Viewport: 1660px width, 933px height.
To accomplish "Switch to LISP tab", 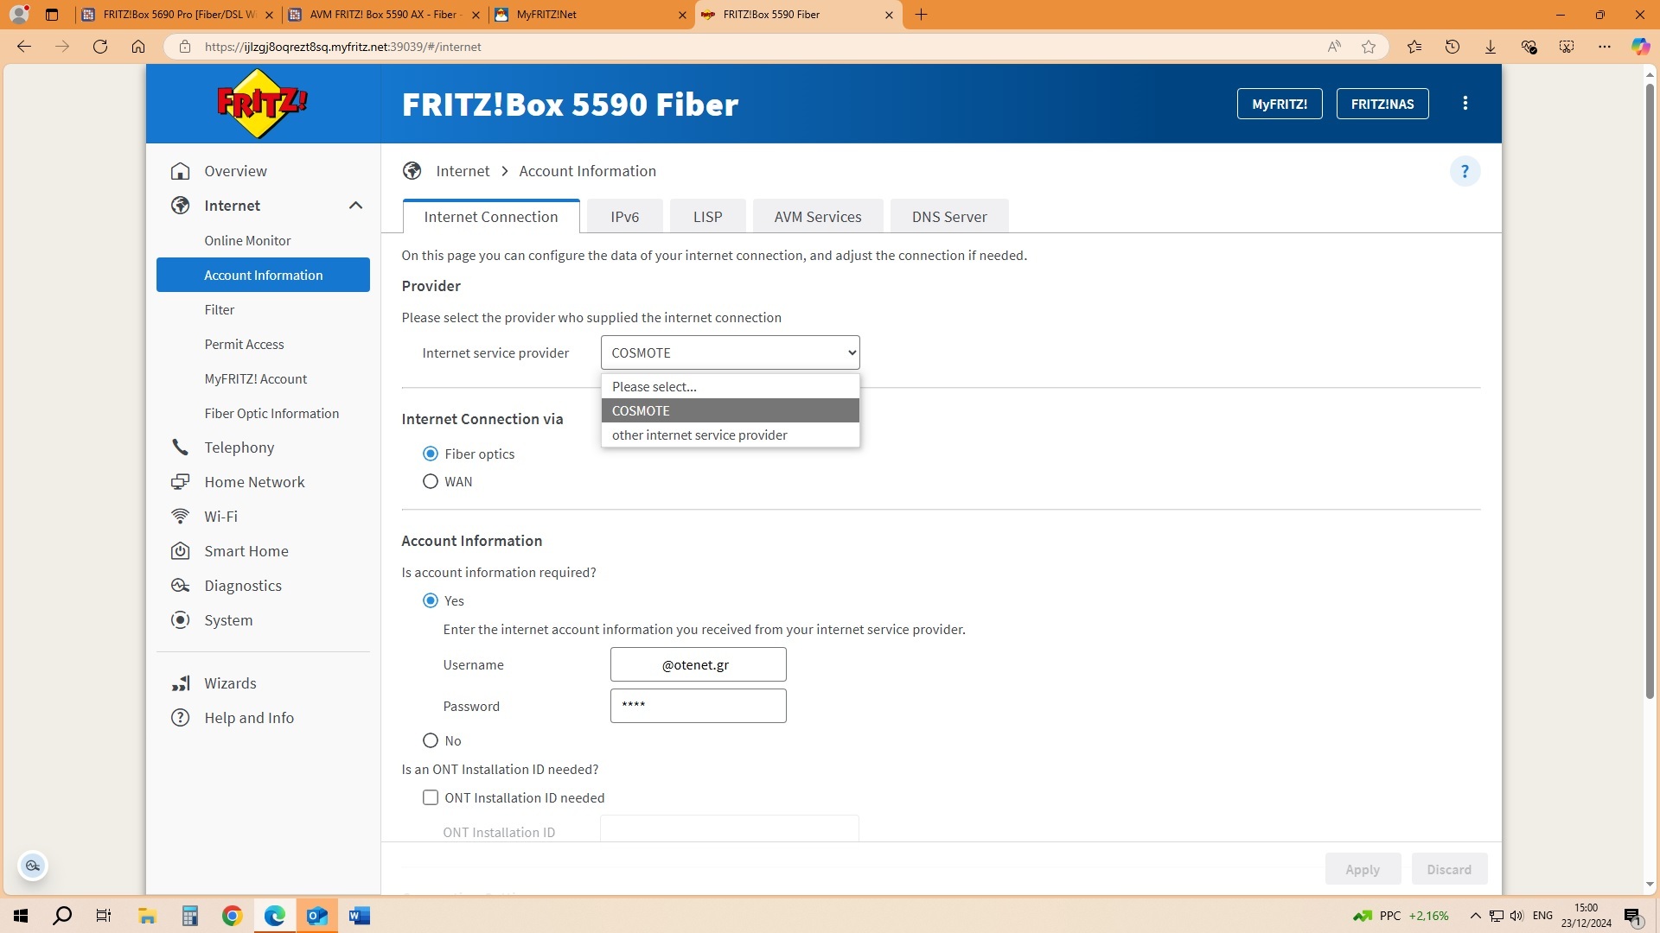I will [x=707, y=216].
